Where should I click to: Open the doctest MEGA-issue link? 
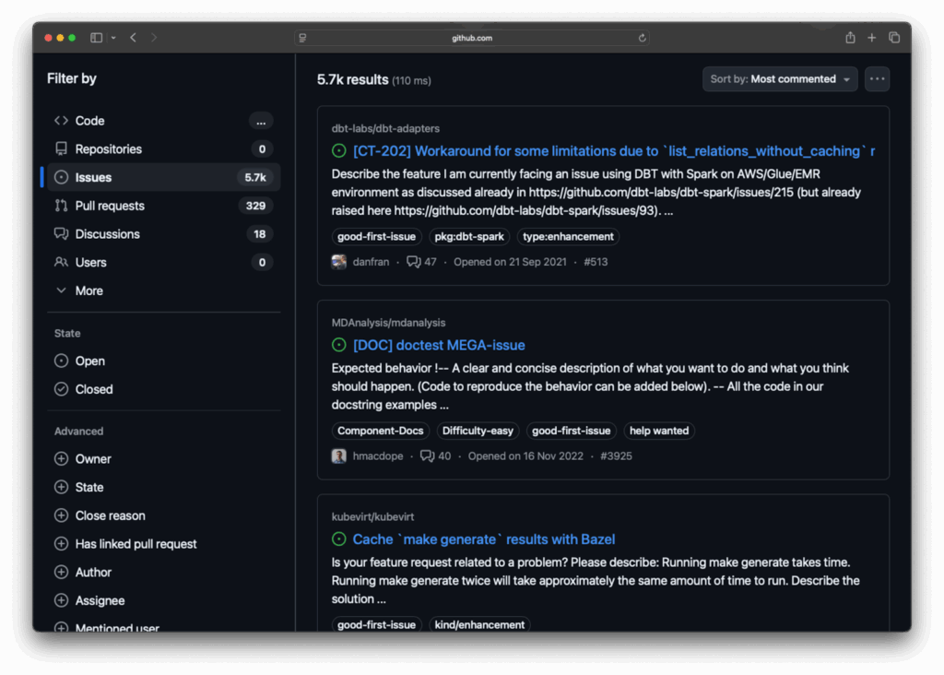coord(439,345)
